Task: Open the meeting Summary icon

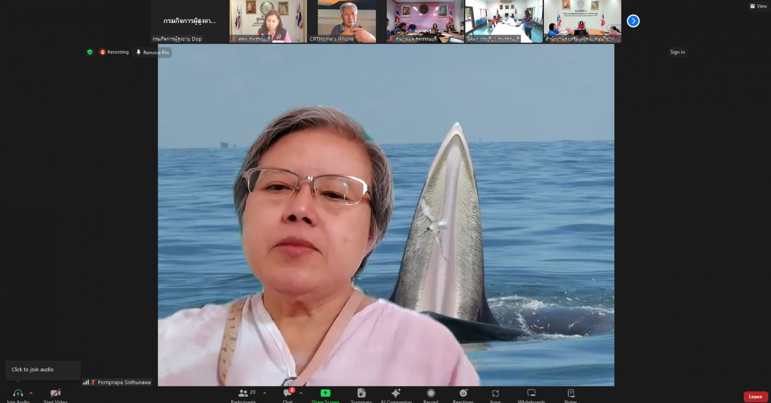Action: coord(361,393)
